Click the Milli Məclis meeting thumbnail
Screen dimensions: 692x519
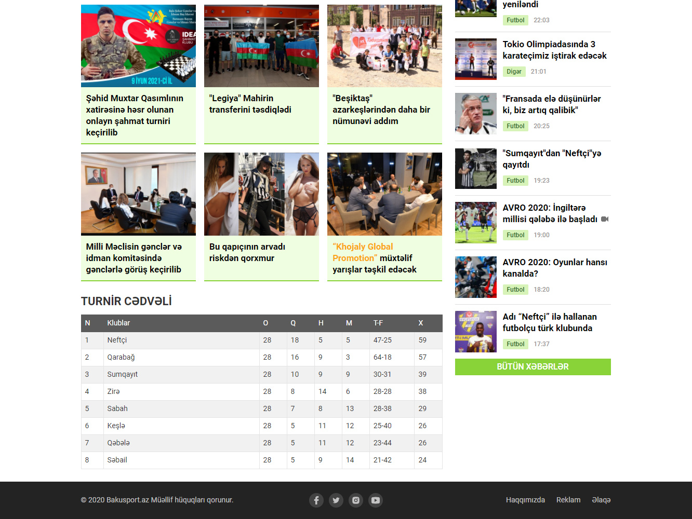(x=138, y=194)
